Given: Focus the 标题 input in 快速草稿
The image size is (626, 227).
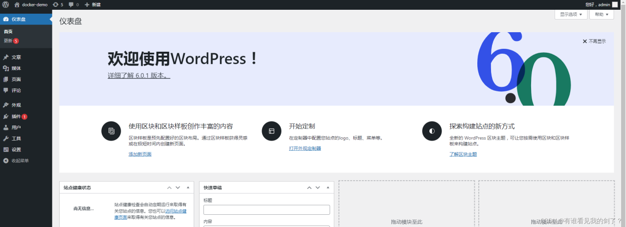Looking at the screenshot, I should [x=267, y=210].
